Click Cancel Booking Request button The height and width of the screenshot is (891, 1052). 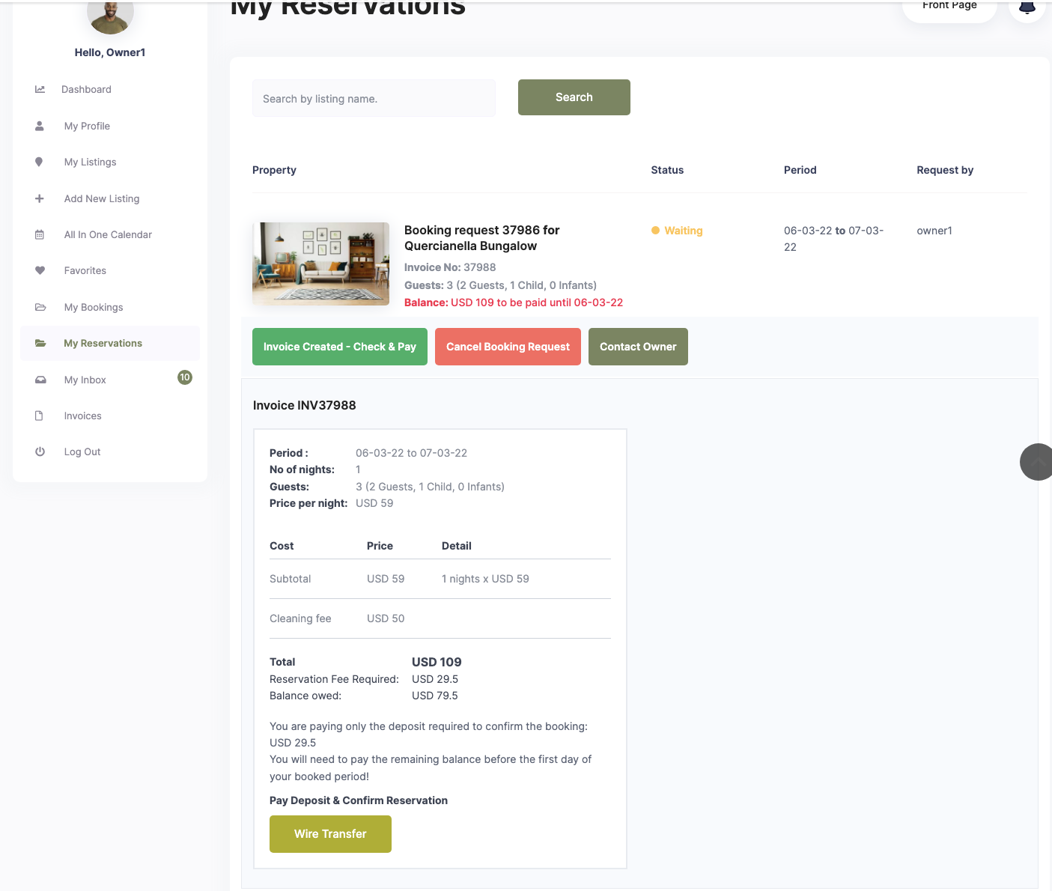tap(508, 347)
